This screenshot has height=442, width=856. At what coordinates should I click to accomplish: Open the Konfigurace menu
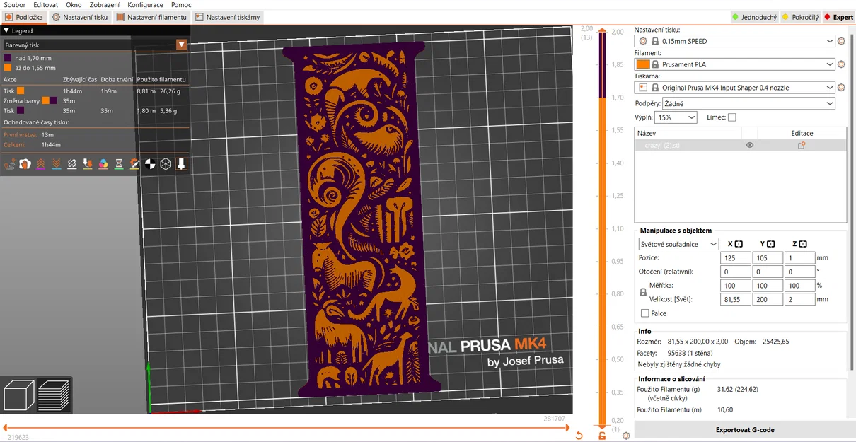[x=146, y=5]
